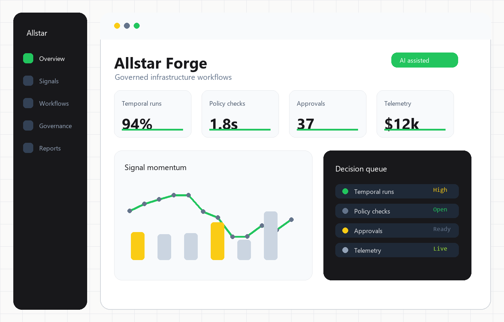The width and height of the screenshot is (504, 322).
Task: Select the tall yellow chart bar
Action: click(217, 241)
